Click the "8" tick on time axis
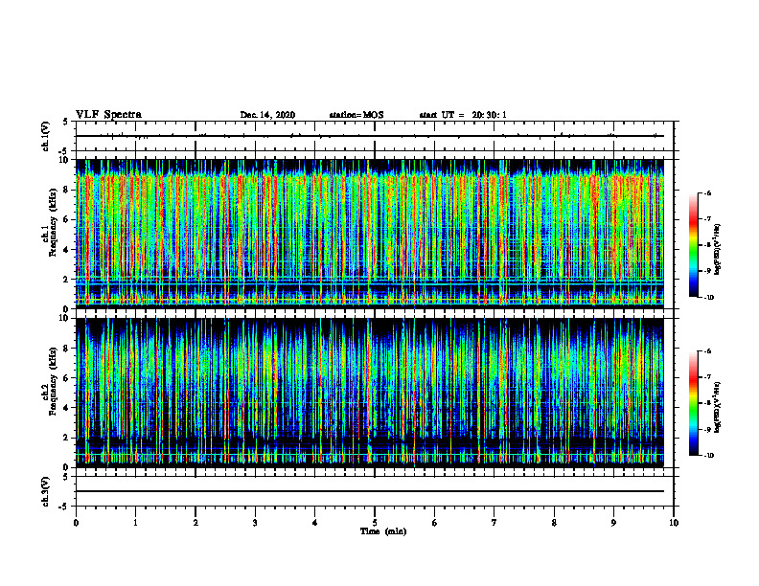759x586 pixels. pos(554,523)
